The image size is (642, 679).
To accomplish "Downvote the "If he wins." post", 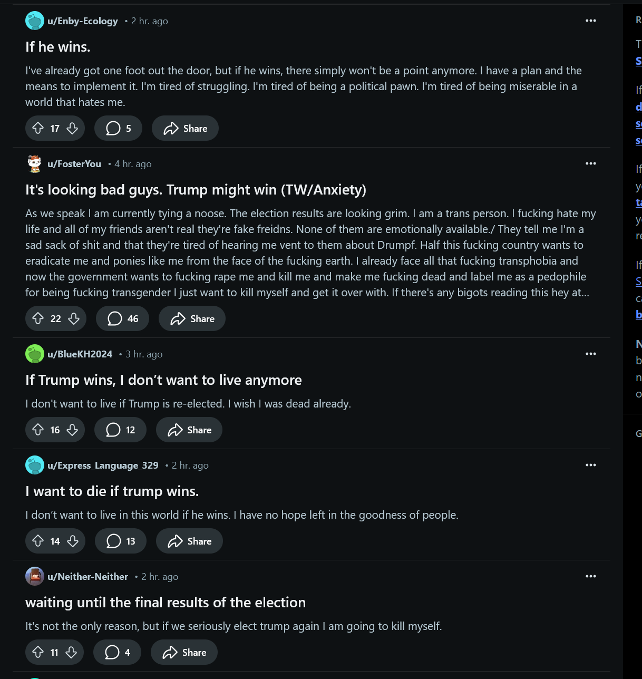I will [x=72, y=128].
